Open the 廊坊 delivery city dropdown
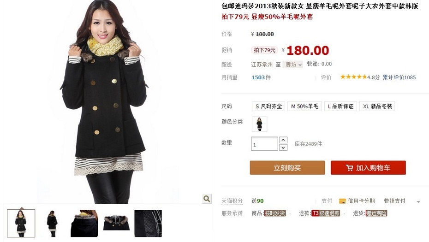Viewport: 429px width, 242px height. pos(293,65)
